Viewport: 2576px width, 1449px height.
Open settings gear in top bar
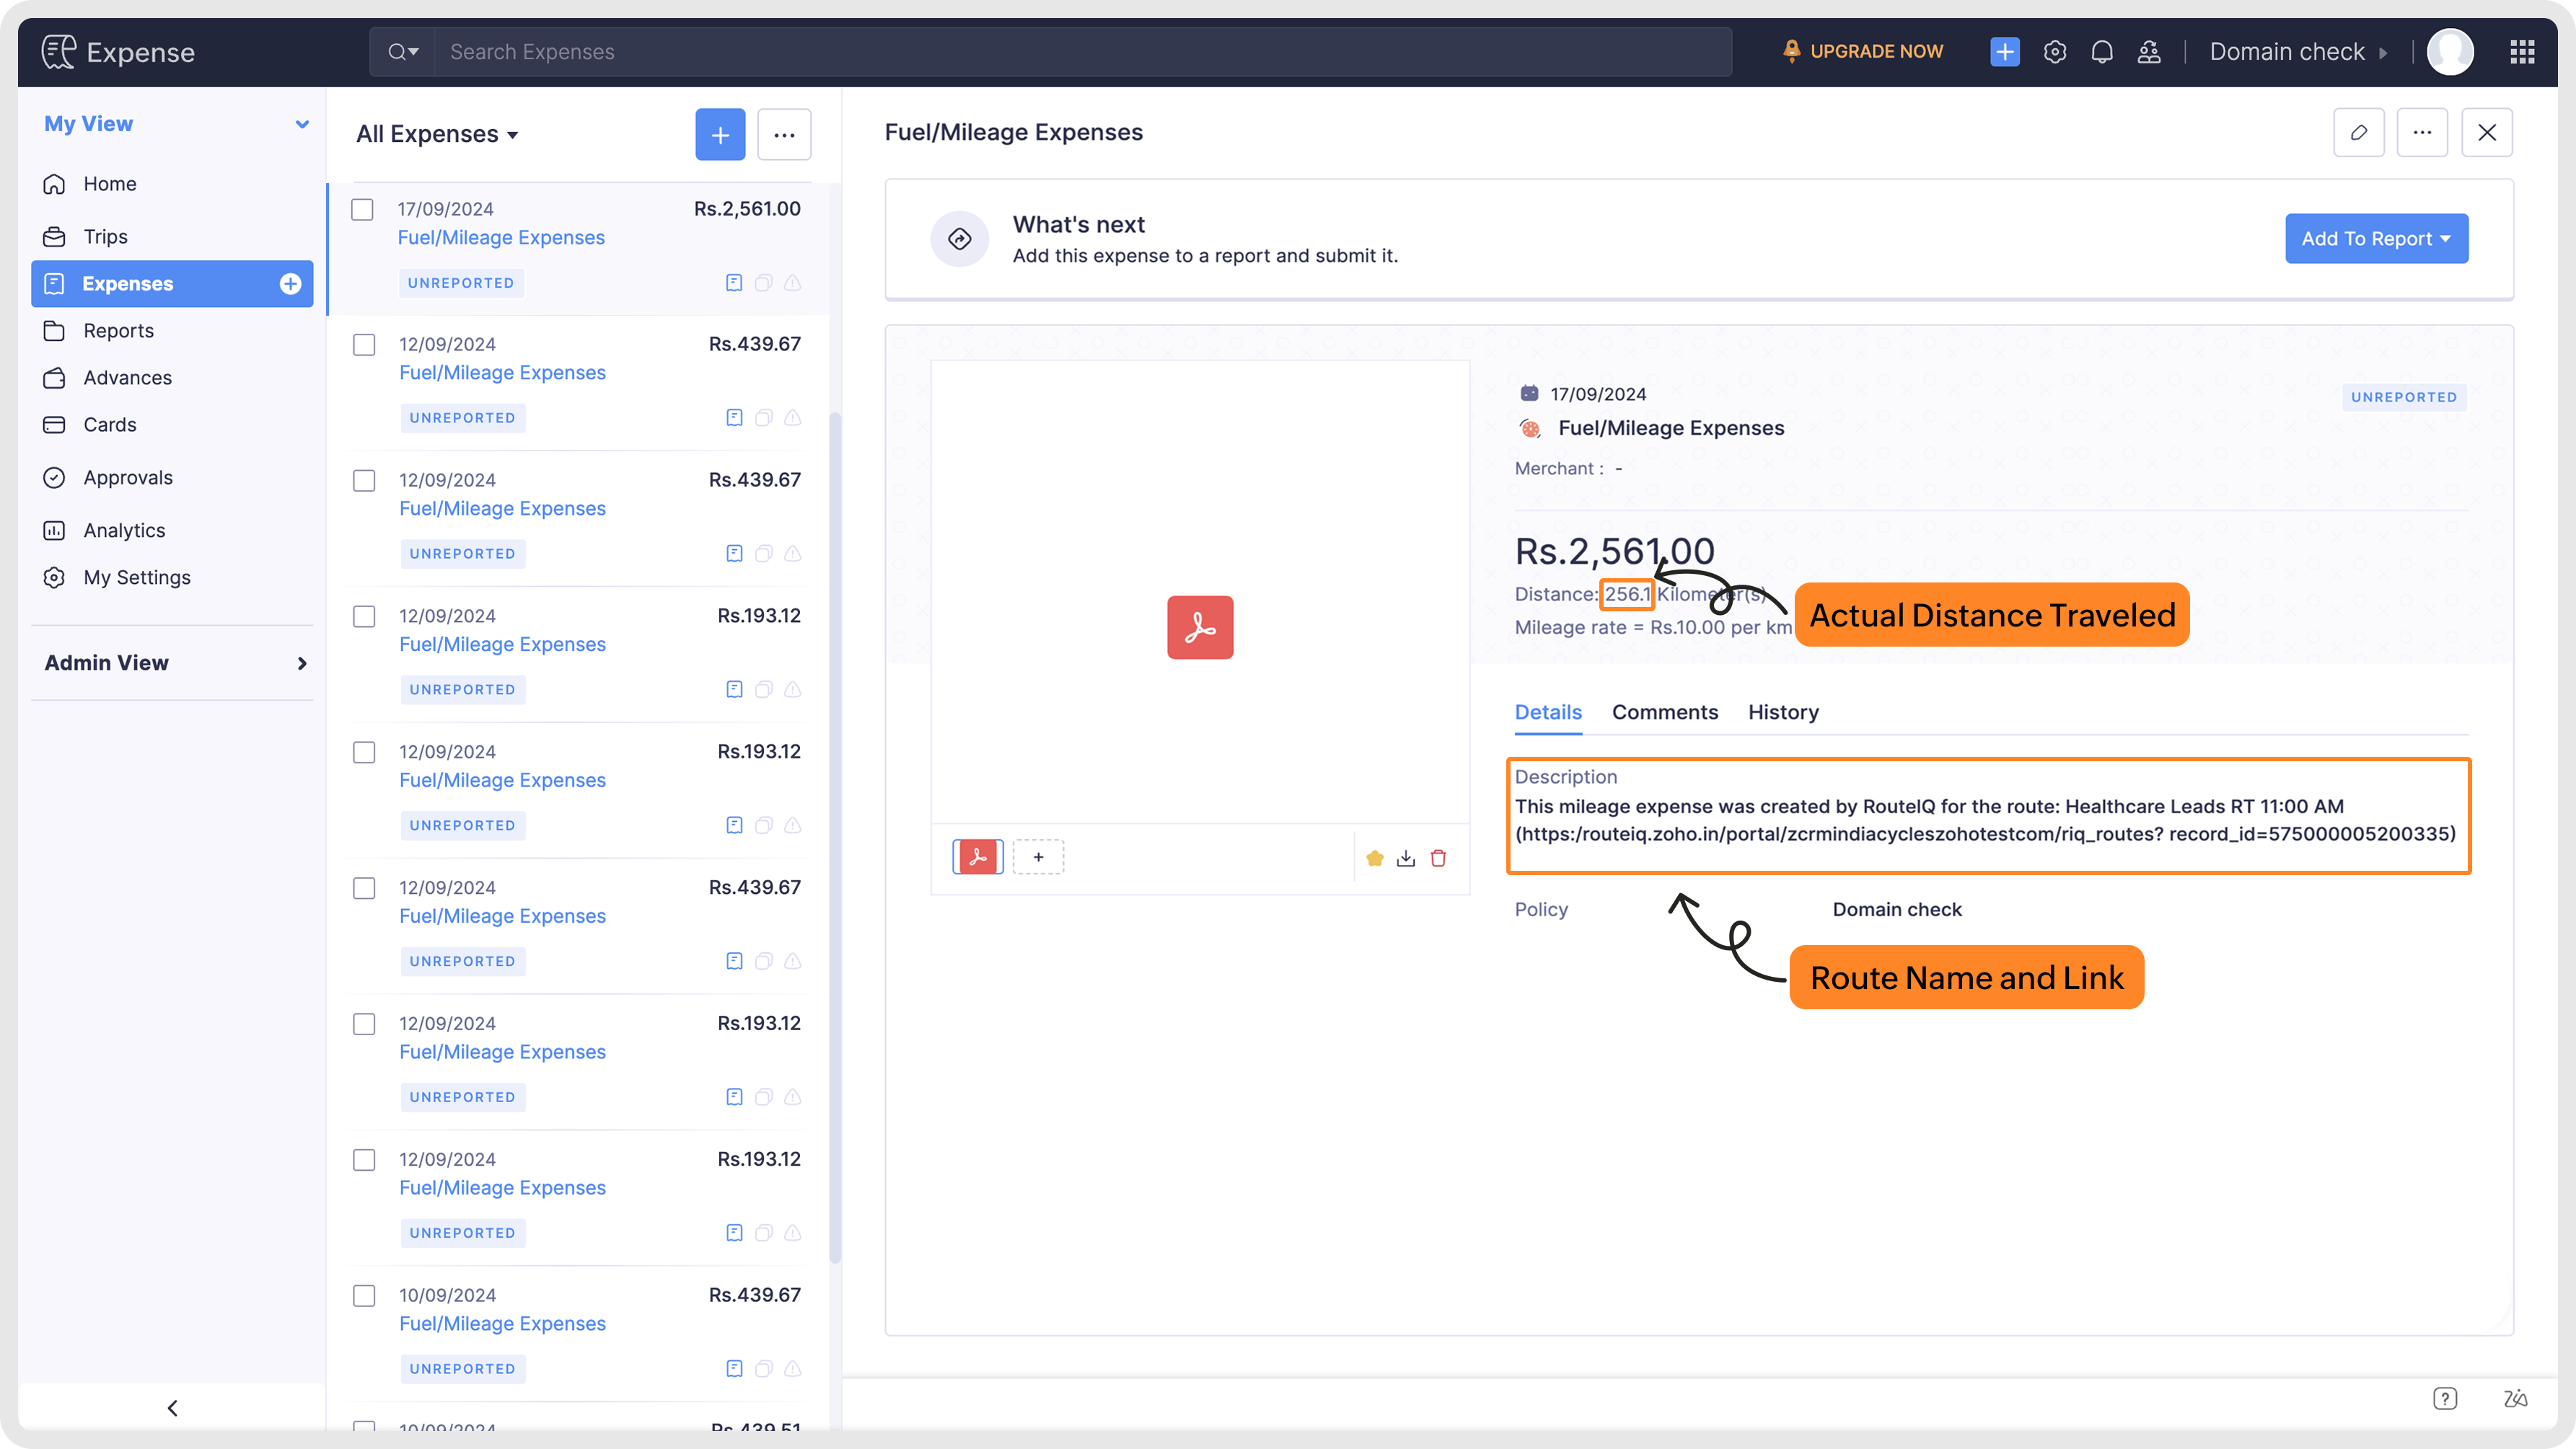point(2054,52)
